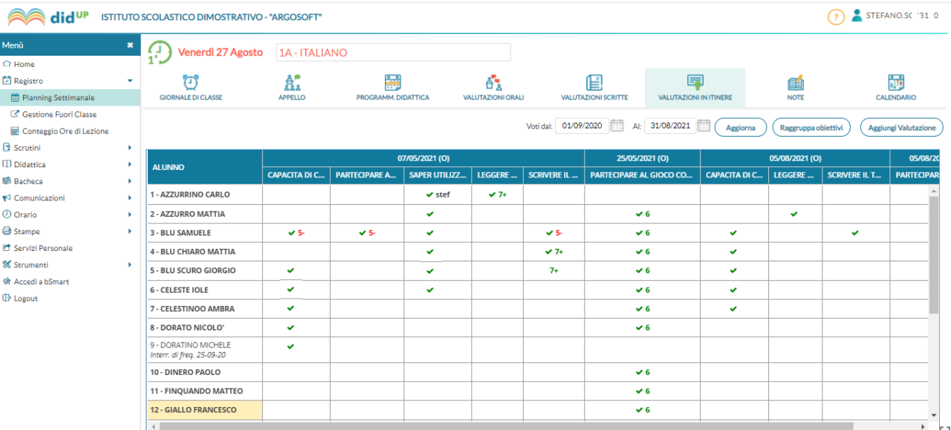
Task: Toggle checkmark for Azzurrino Carlo stef cell
Action: pos(429,195)
